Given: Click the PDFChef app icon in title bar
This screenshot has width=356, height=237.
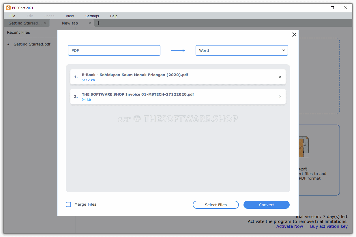Looking at the screenshot, I should (8, 8).
